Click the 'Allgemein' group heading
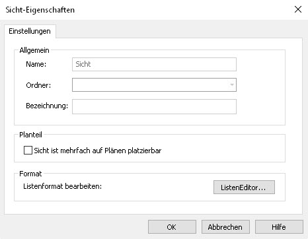The height and width of the screenshot is (239, 308). pyautogui.click(x=34, y=50)
